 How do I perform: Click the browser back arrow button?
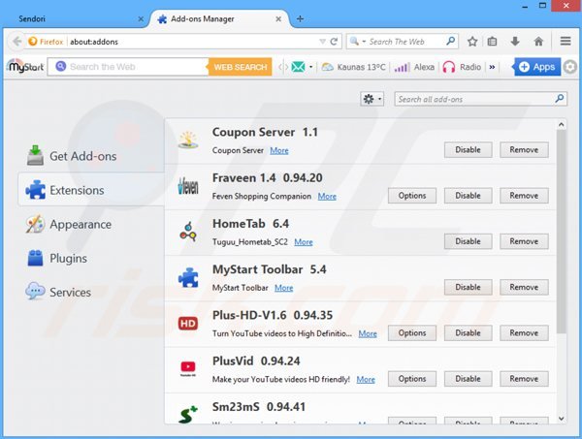[16, 41]
